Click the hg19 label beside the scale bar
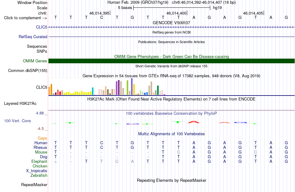This screenshot has width=295, height=192. (217, 8)
